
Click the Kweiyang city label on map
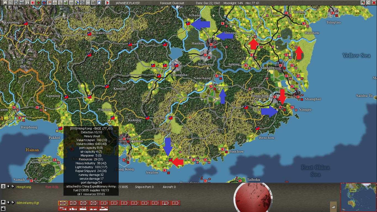[104, 33]
